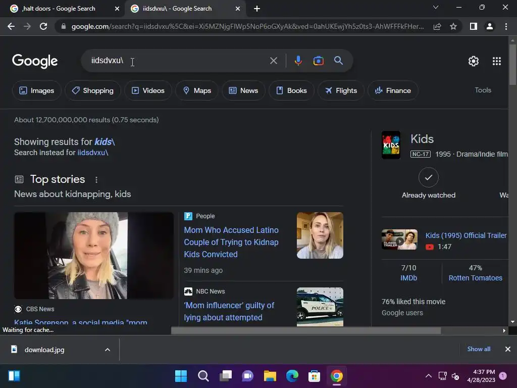Click the Kids movie poster
Viewport: 517px width, 388px height.
tap(391, 145)
